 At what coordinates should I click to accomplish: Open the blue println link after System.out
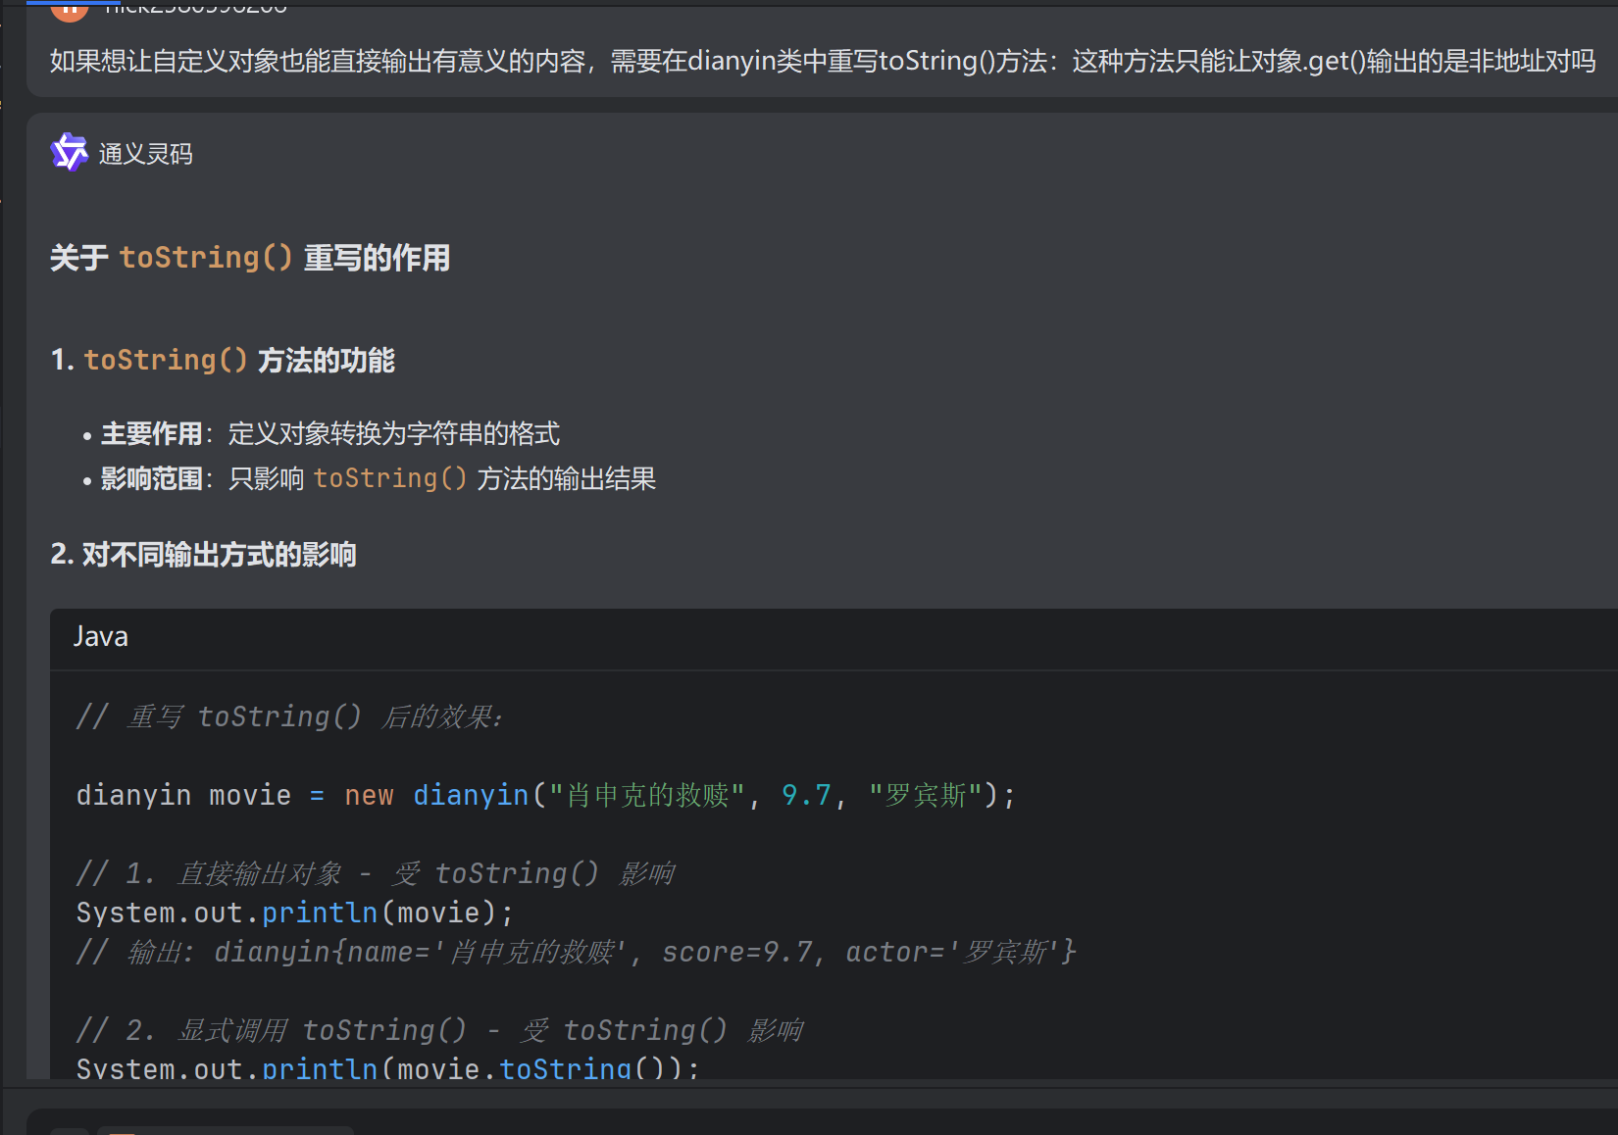(x=320, y=912)
